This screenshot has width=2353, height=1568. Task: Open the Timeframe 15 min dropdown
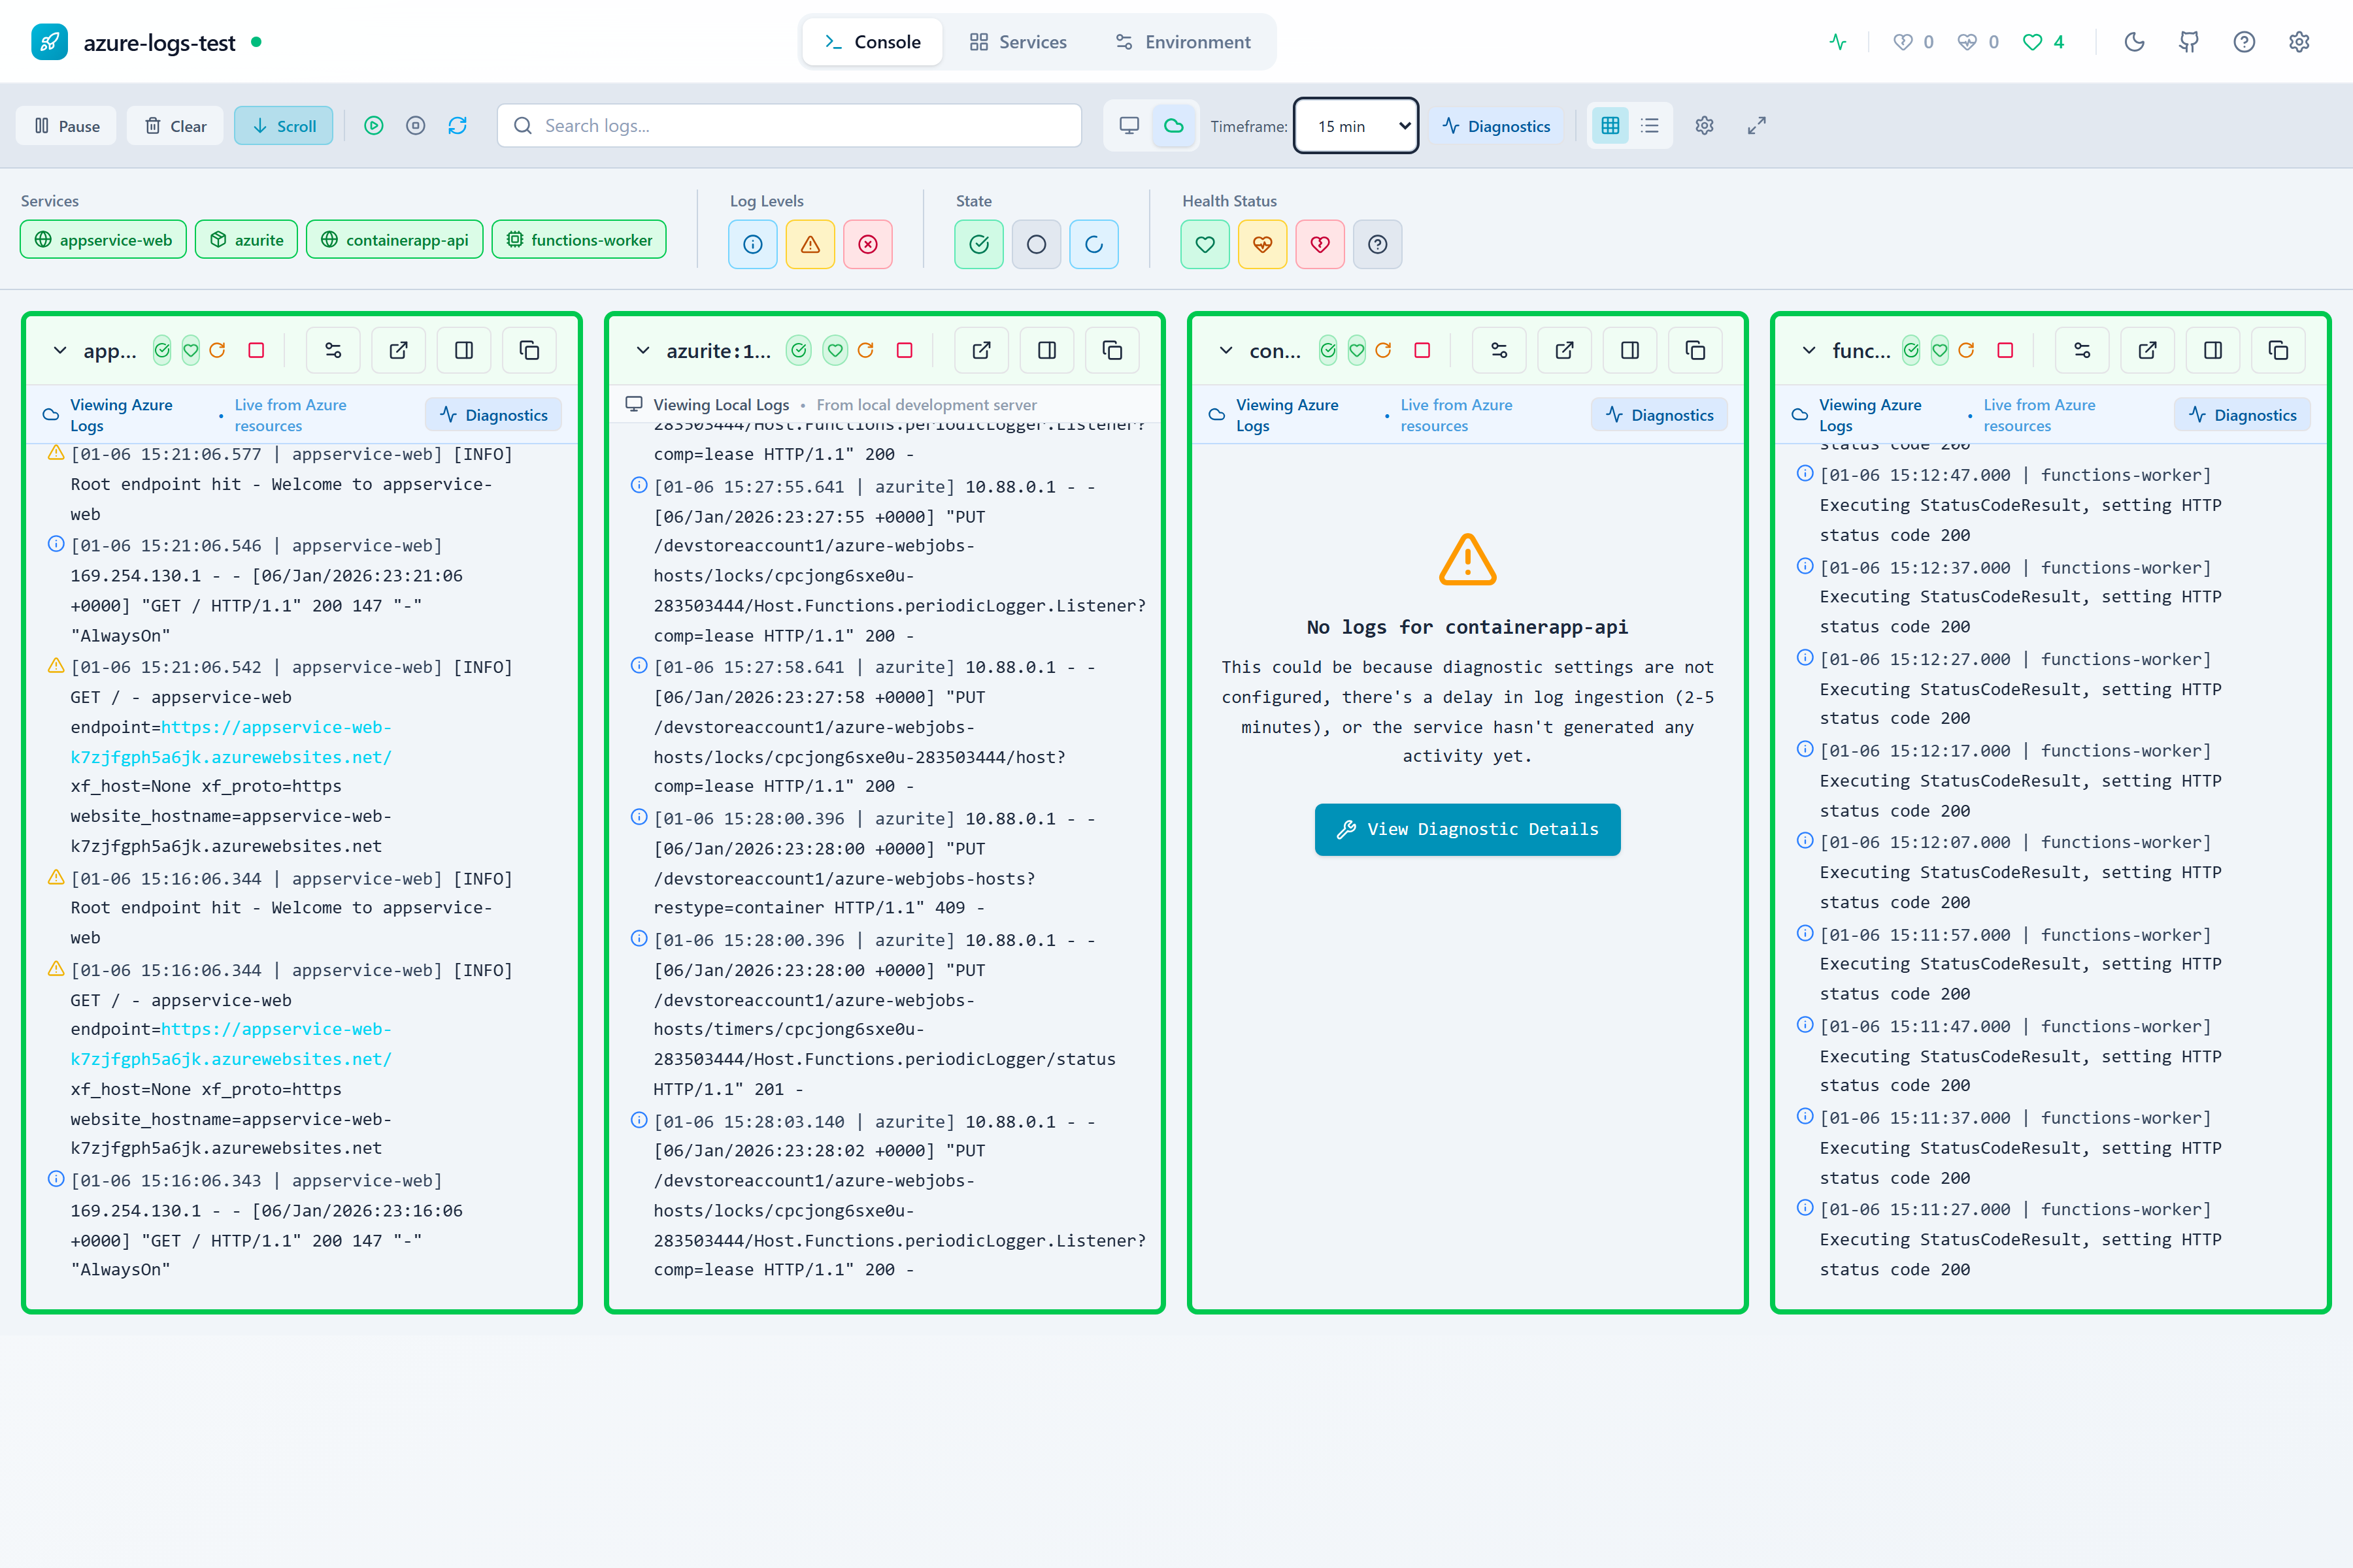coord(1356,126)
